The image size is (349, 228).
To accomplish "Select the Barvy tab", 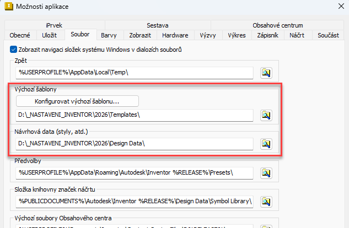I will click(x=109, y=35).
